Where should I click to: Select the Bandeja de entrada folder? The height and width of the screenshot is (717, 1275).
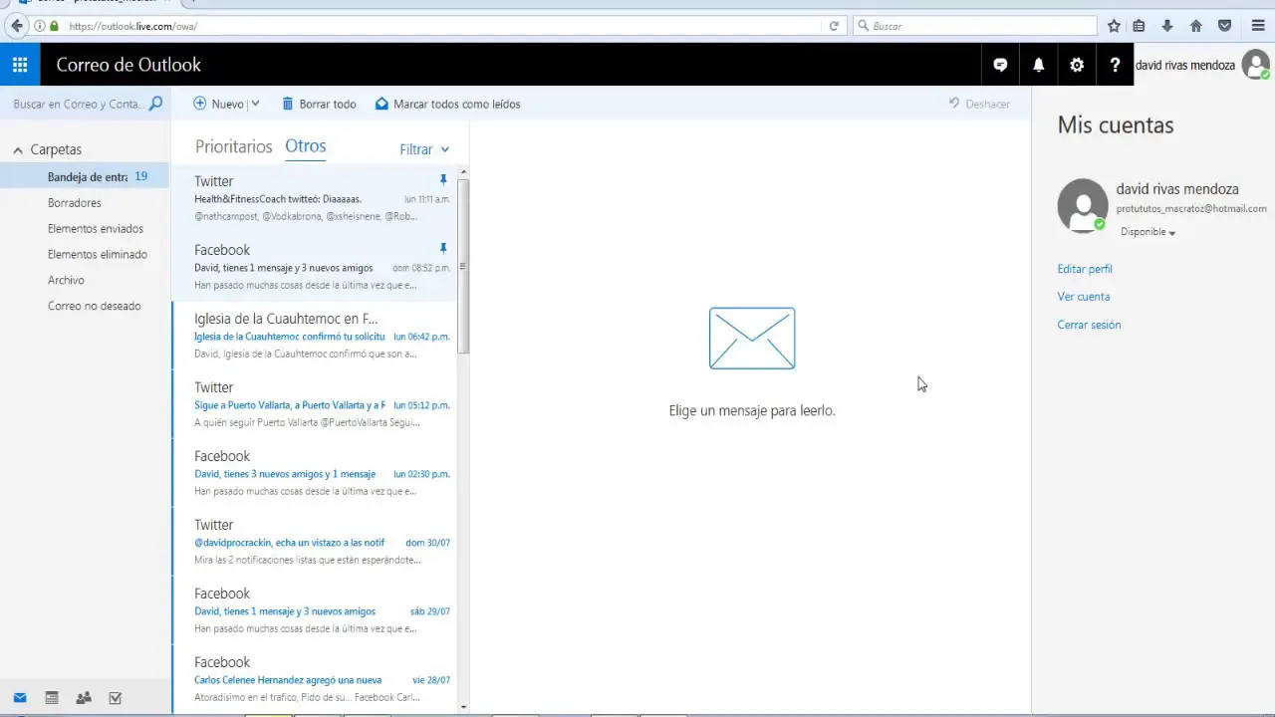tap(86, 177)
